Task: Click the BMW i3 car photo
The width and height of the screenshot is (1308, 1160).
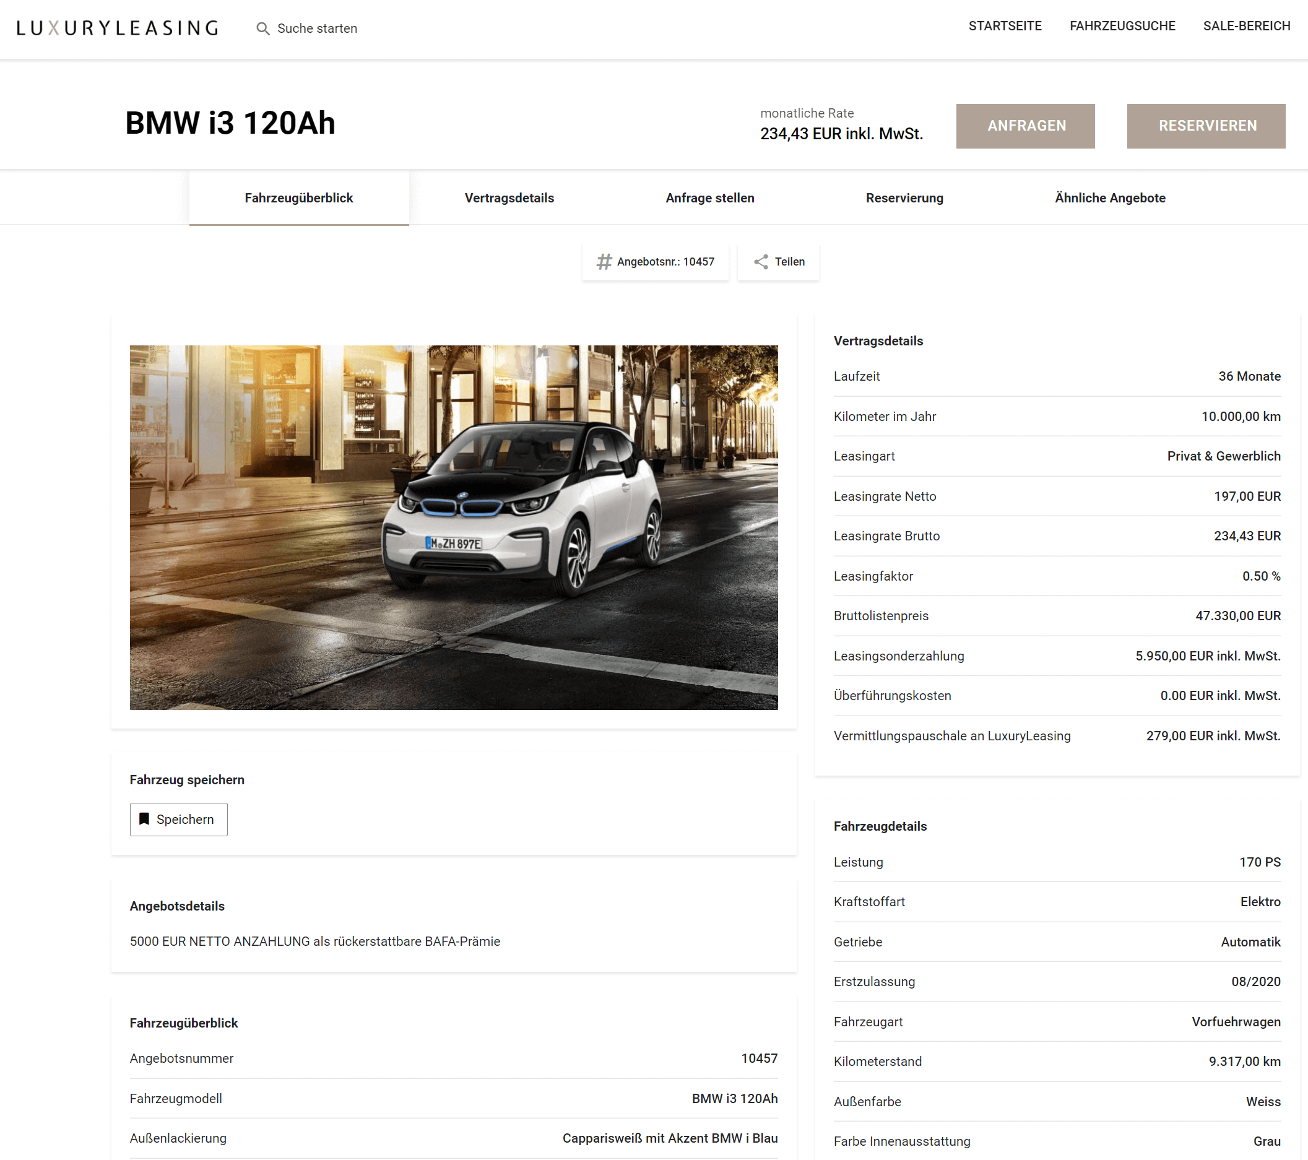Action: [454, 527]
